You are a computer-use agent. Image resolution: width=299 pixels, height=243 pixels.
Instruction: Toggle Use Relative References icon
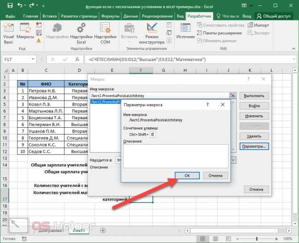[39, 32]
